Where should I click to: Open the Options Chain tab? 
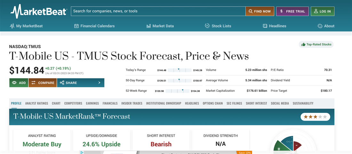click(x=213, y=103)
